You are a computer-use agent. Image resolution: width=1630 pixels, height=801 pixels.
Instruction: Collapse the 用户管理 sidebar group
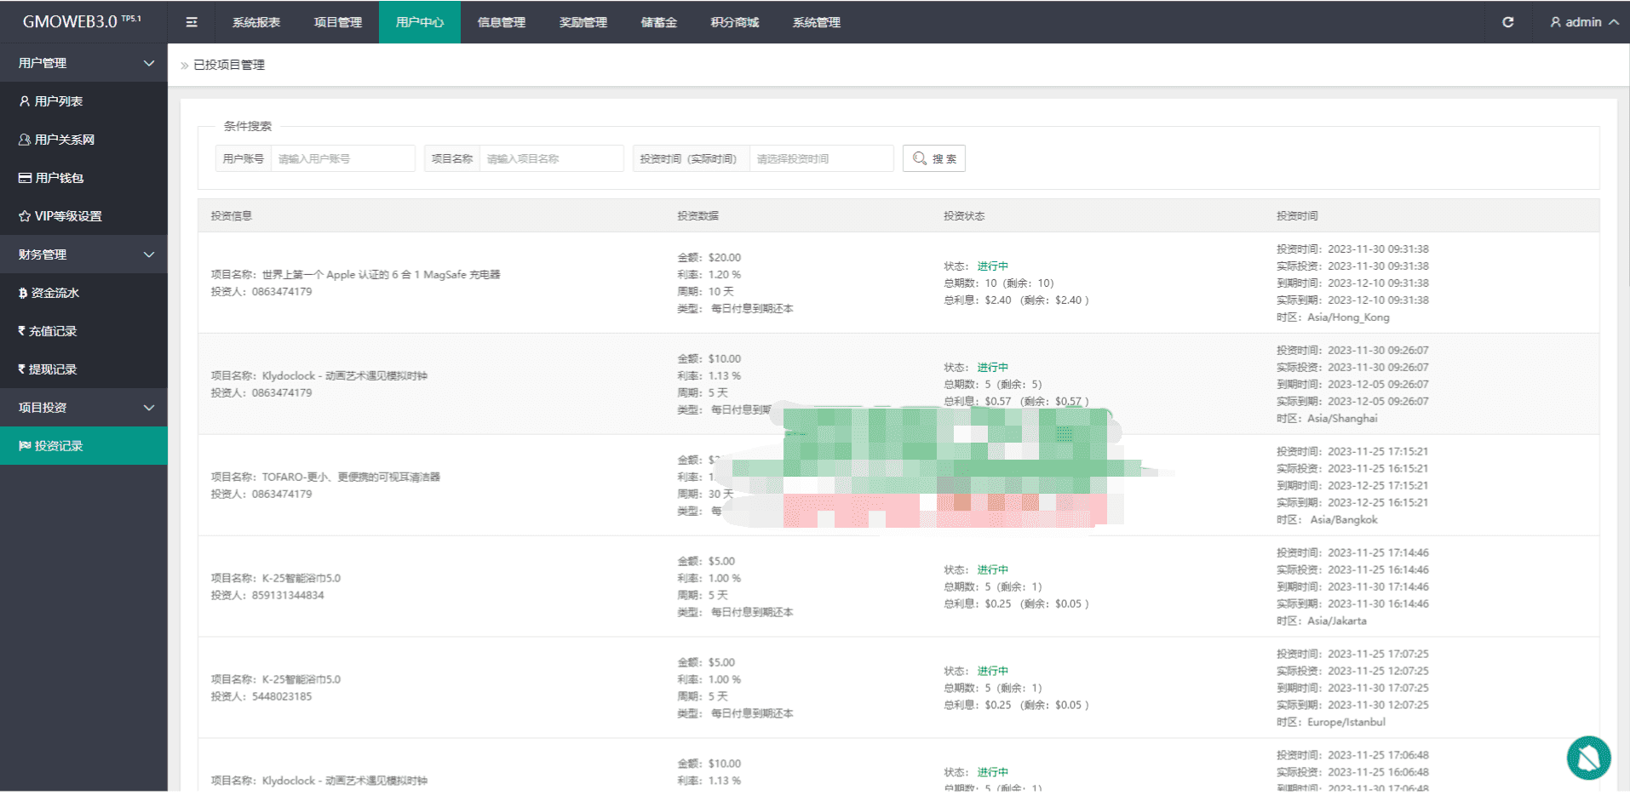[83, 63]
